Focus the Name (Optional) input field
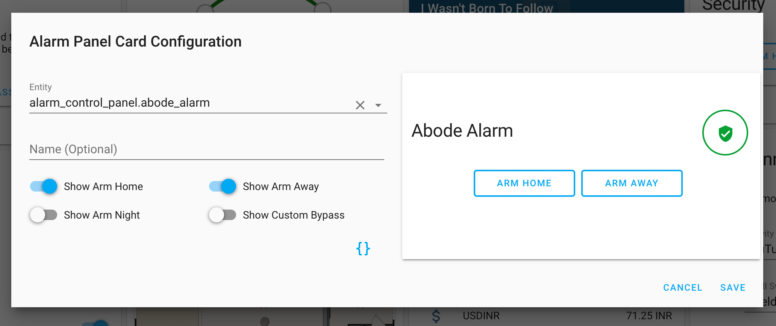This screenshot has width=776, height=326. [x=206, y=149]
